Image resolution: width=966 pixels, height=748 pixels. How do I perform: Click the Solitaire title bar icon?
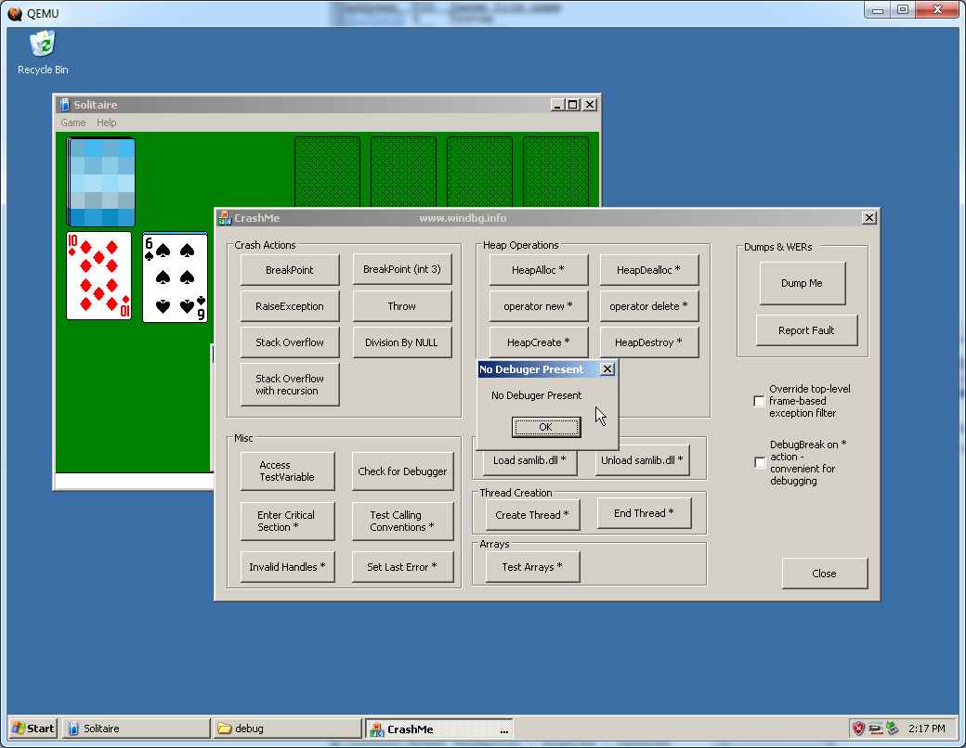[x=65, y=105]
